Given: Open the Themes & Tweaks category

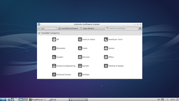Looking at the screenshot, I should (x=114, y=66).
